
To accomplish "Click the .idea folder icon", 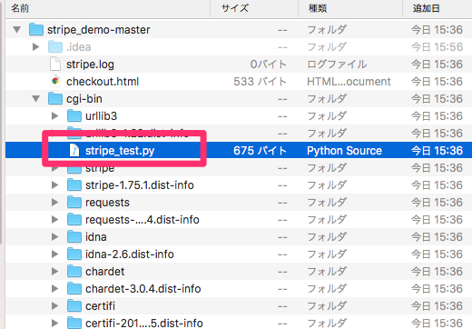I will click(55, 46).
